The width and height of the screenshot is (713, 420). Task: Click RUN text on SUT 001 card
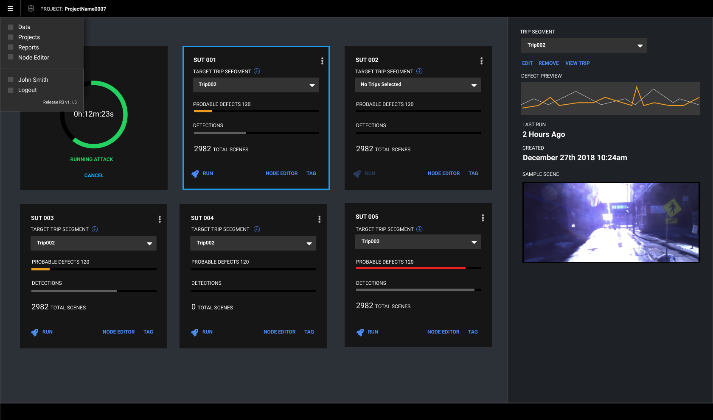[x=208, y=173]
